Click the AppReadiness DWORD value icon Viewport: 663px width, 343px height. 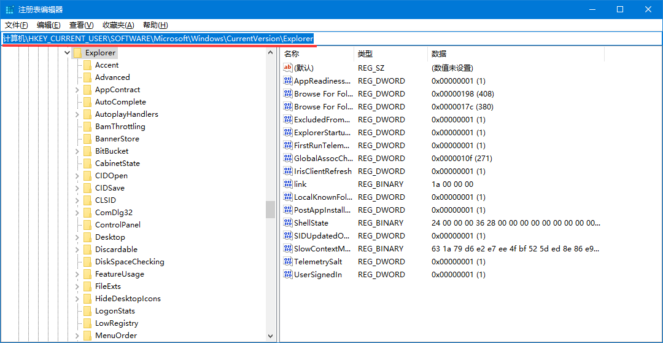[288, 81]
